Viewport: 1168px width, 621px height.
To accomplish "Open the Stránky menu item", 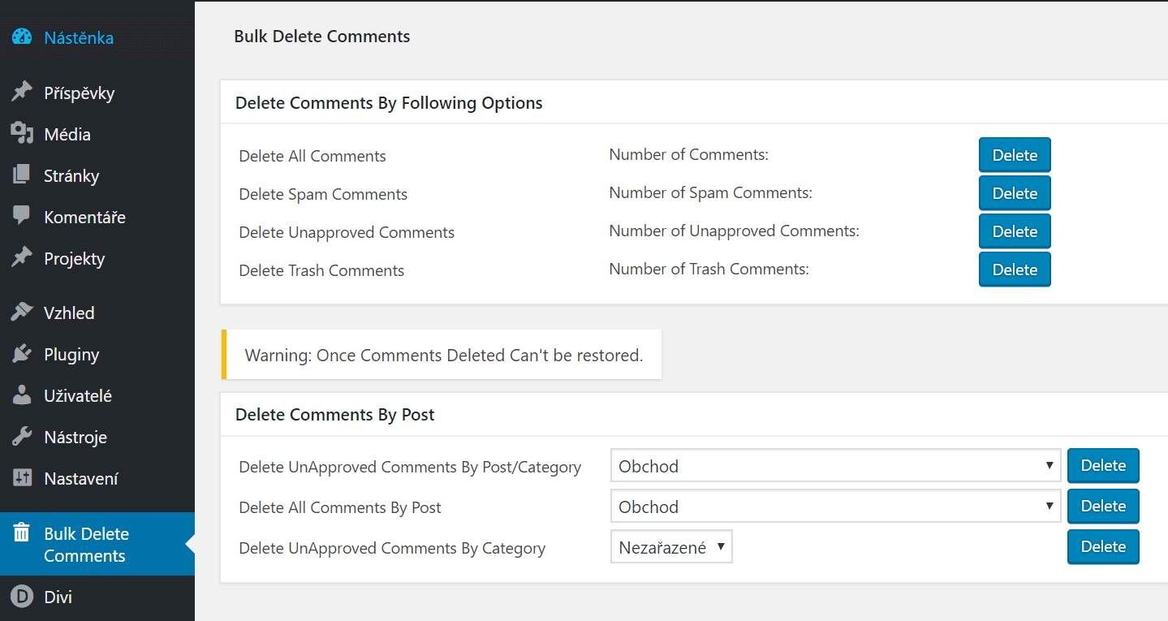I will (x=71, y=176).
